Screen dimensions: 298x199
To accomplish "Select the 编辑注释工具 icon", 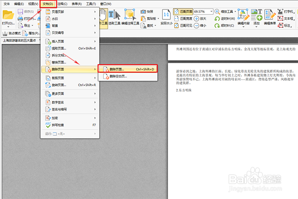I will point(130,14).
